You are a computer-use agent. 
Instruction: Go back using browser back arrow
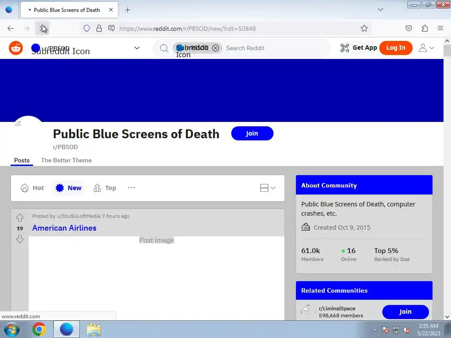click(x=11, y=28)
